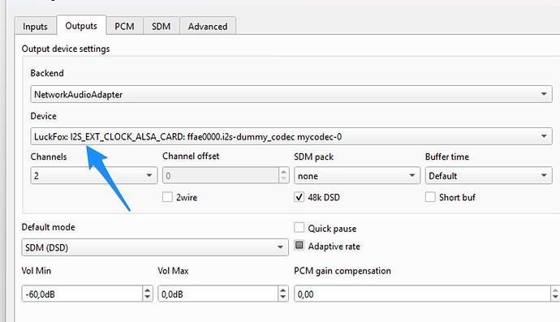
Task: Decrease Channel offset with the down arrow
Action: click(283, 179)
